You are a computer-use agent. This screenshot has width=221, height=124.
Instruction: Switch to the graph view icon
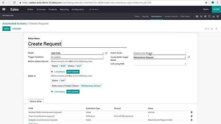[213, 17]
